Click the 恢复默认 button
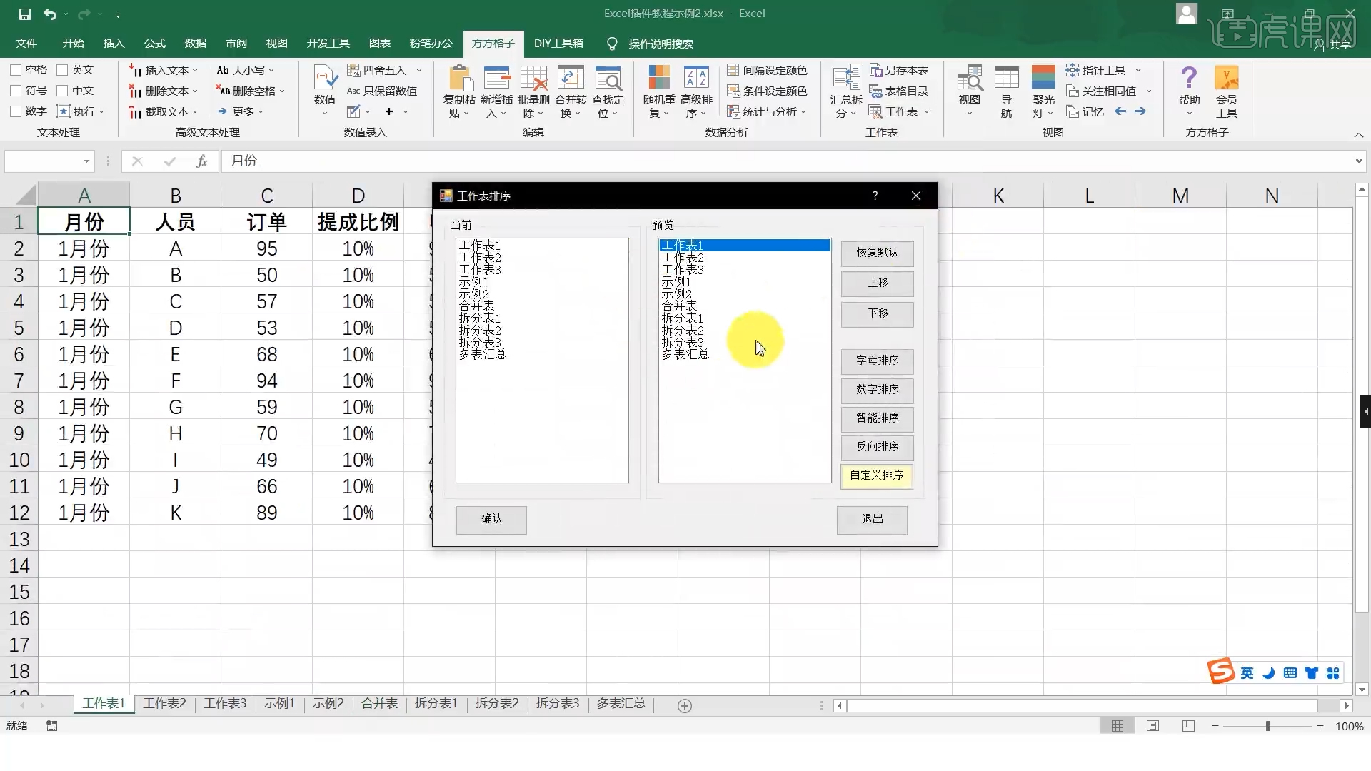Screen dimensions: 1371x771 tap(878, 253)
